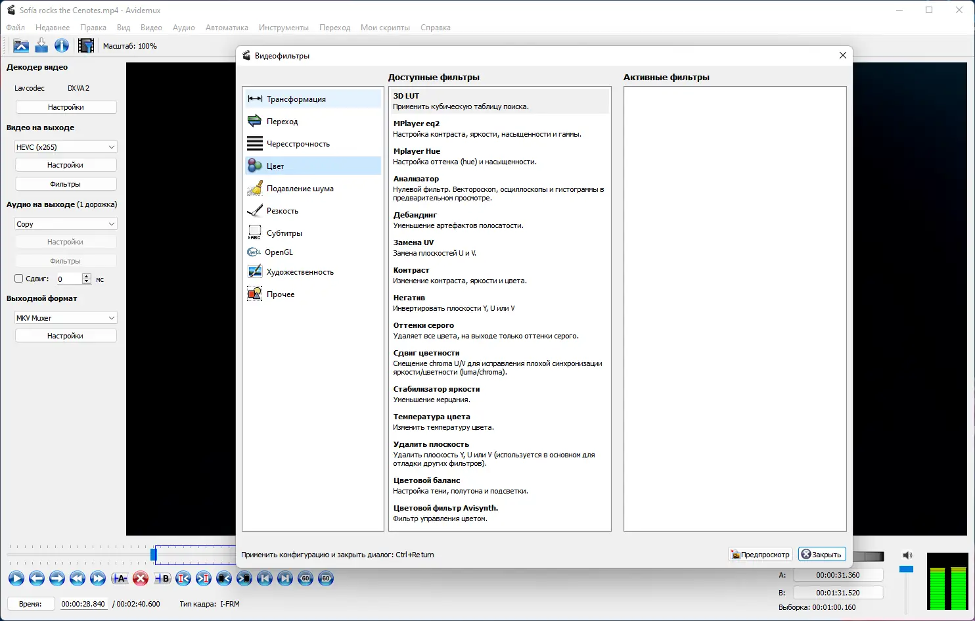The height and width of the screenshot is (621, 975).
Task: Delete the selected segment with the red X
Action: (140, 579)
